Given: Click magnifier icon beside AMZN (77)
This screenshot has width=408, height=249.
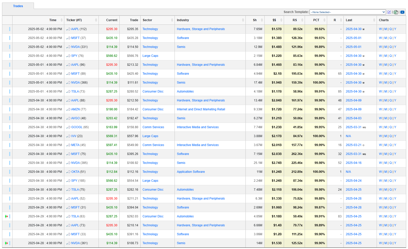Looking at the screenshot, I should click(x=68, y=109).
